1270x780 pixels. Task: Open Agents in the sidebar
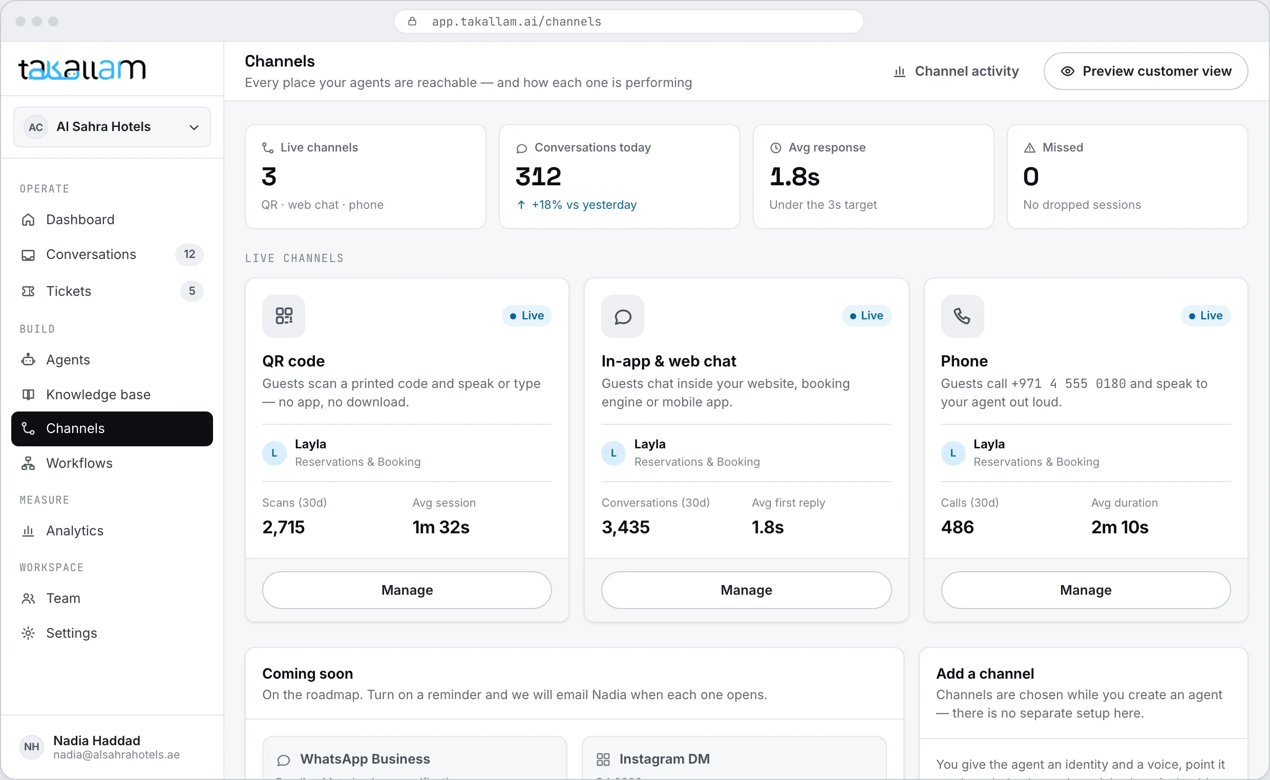click(112, 360)
